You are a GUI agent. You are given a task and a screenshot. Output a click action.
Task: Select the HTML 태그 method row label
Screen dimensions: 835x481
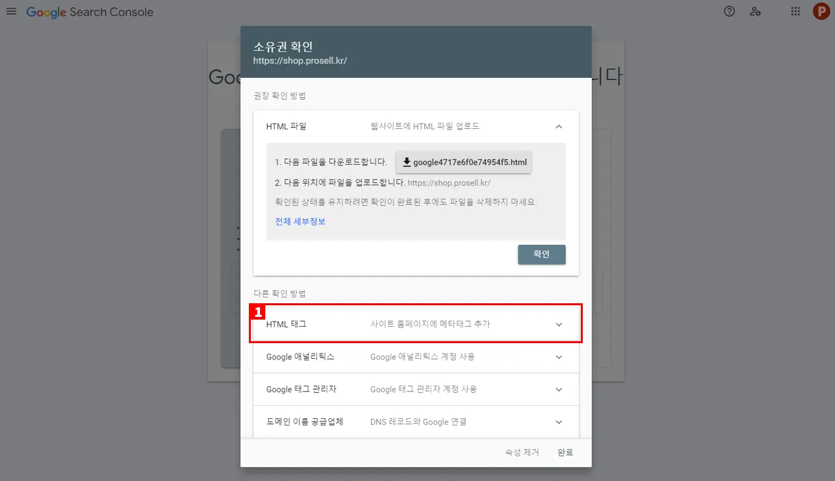tap(286, 324)
